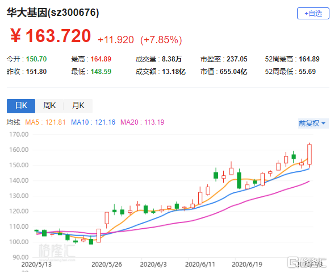
Task: Click the price change +11.920
Action: click(x=116, y=40)
